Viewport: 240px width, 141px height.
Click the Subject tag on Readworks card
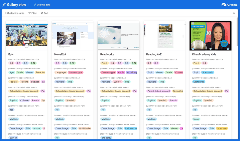pyautogui.click(x=117, y=82)
